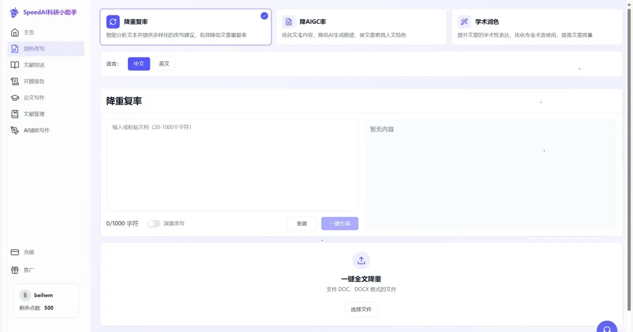Screen dimensions: 633x332
Task: Click the 降重复率 card description text
Action: [x=176, y=35]
